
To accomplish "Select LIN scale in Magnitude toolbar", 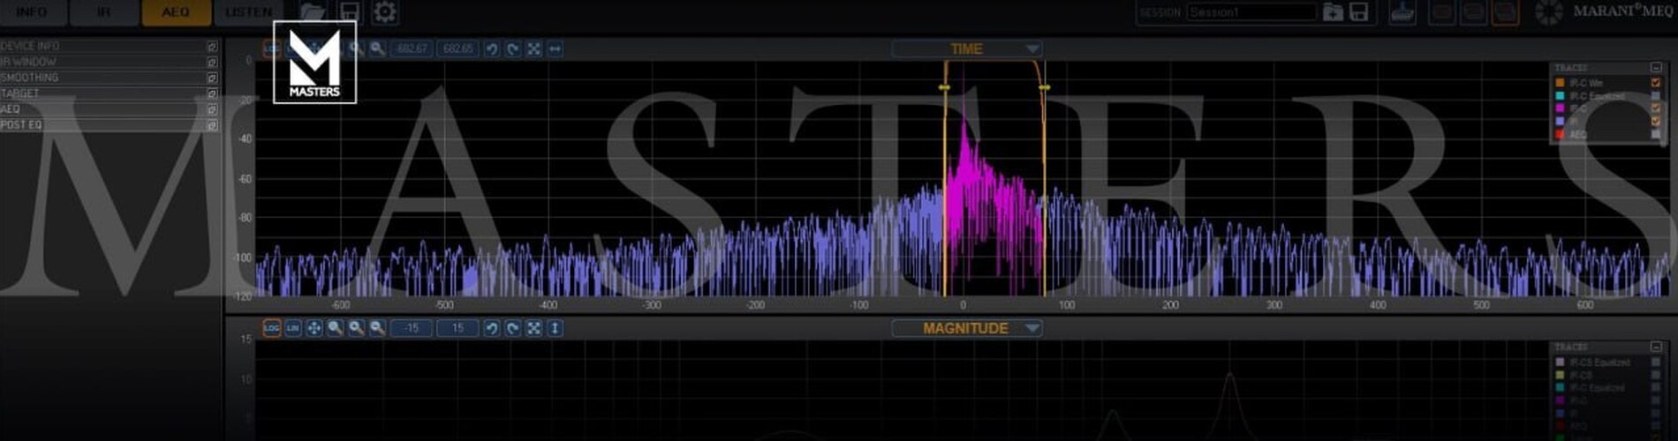I will [292, 328].
